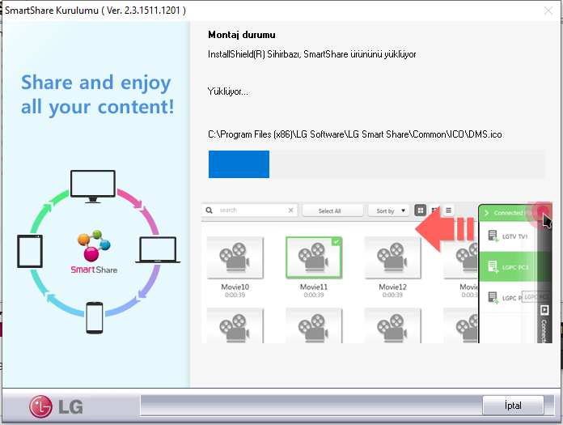The width and height of the screenshot is (563, 425).
Task: Click the 'Yüklüyor...' status text
Action: click(x=227, y=91)
